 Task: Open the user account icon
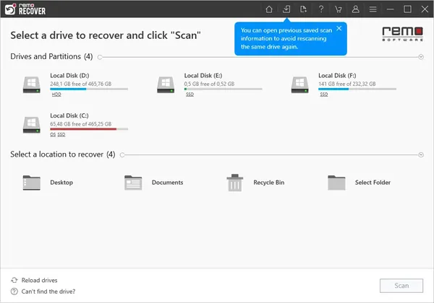point(356,9)
